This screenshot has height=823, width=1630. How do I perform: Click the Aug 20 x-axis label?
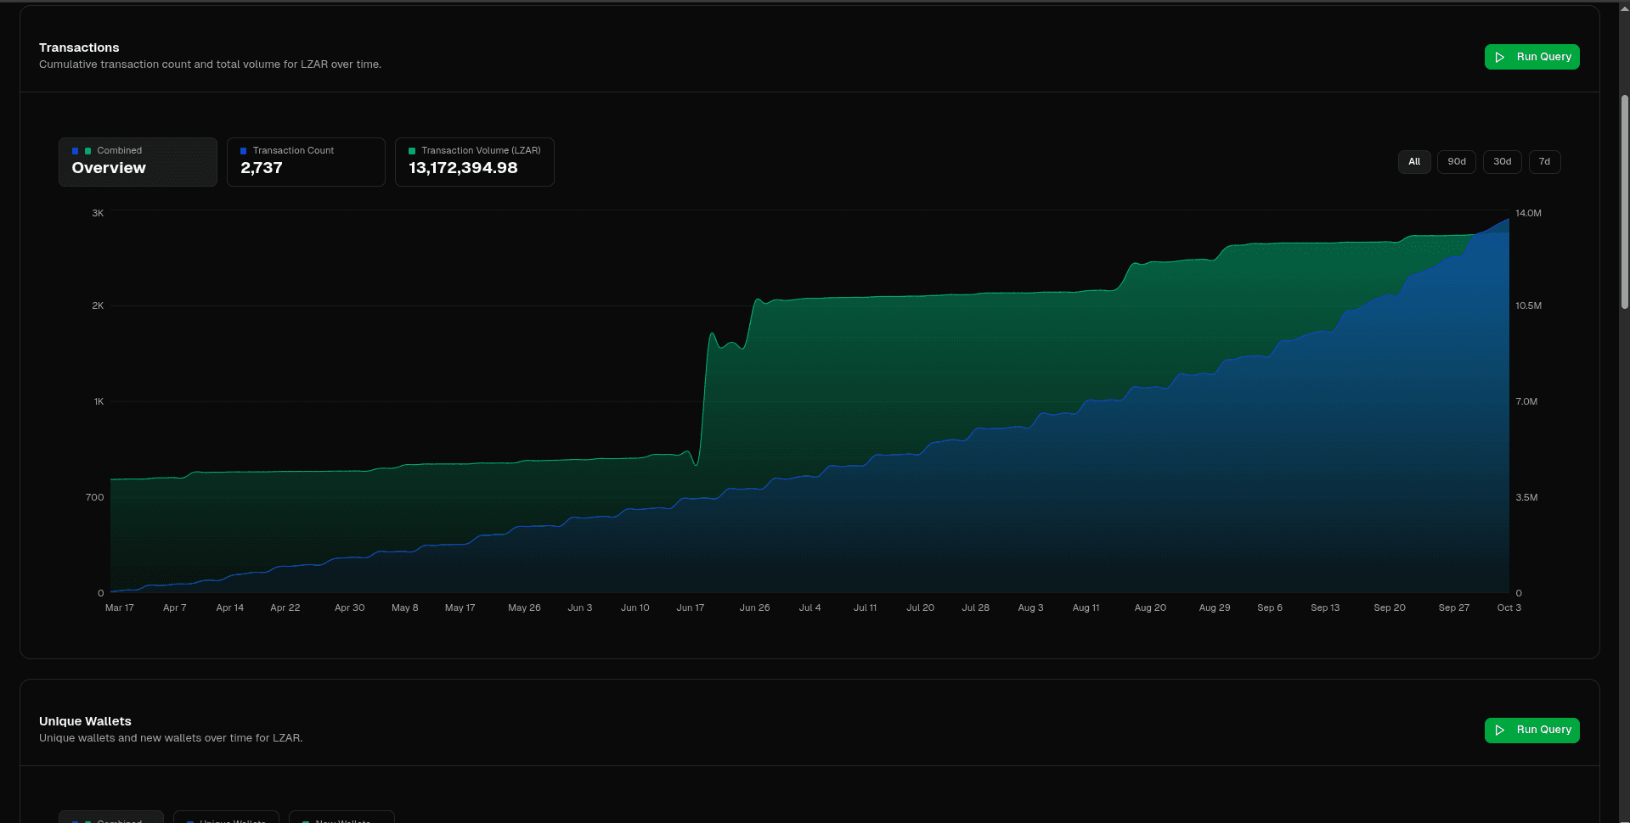(1151, 607)
